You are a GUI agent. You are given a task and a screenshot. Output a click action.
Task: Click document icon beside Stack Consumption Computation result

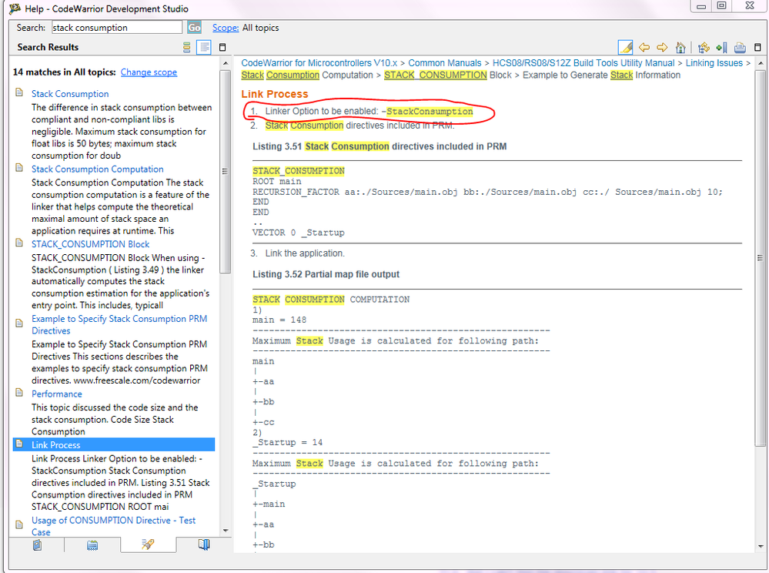click(x=19, y=168)
